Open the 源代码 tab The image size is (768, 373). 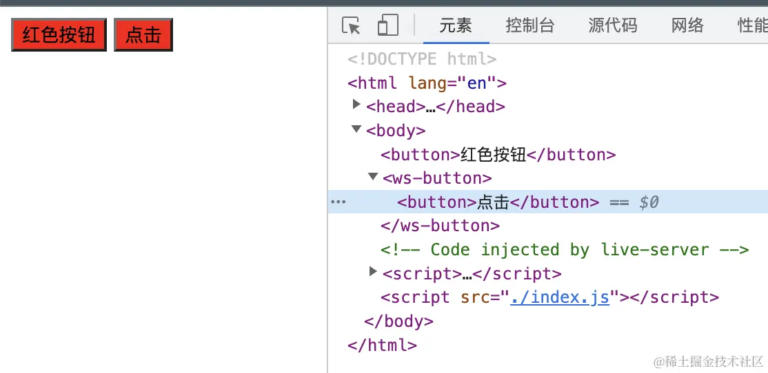[613, 25]
